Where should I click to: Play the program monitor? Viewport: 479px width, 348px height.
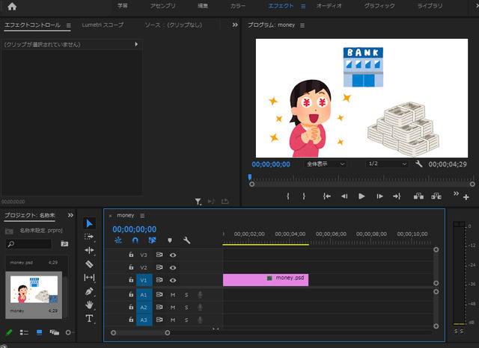pos(361,196)
